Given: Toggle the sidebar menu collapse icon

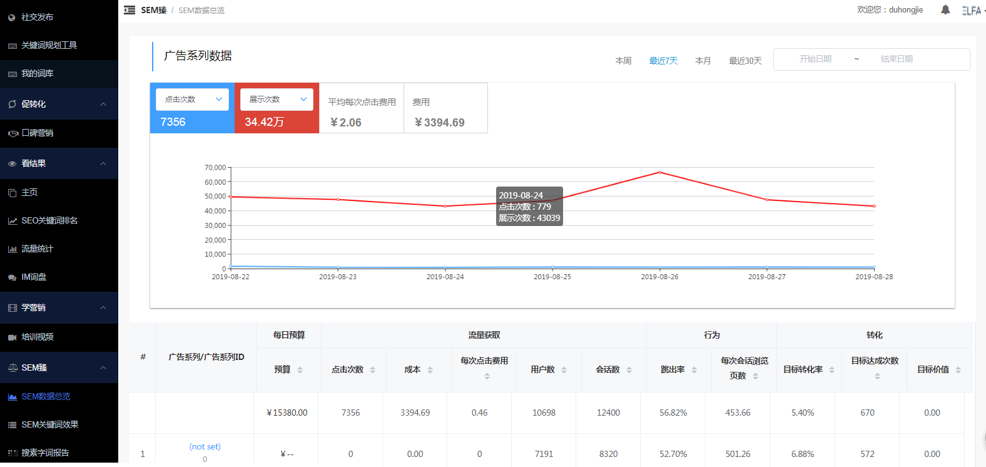Looking at the screenshot, I should pyautogui.click(x=130, y=10).
